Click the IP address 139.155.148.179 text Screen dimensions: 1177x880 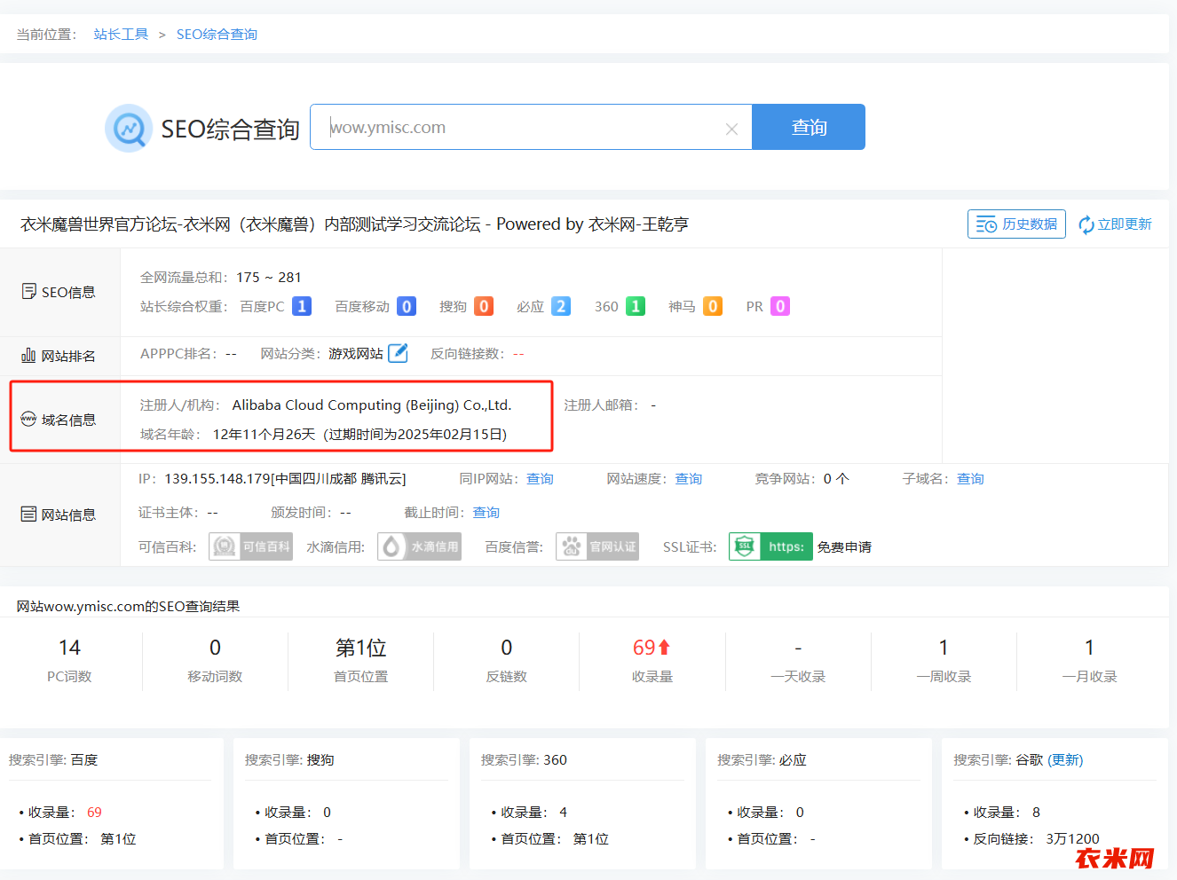click(217, 479)
